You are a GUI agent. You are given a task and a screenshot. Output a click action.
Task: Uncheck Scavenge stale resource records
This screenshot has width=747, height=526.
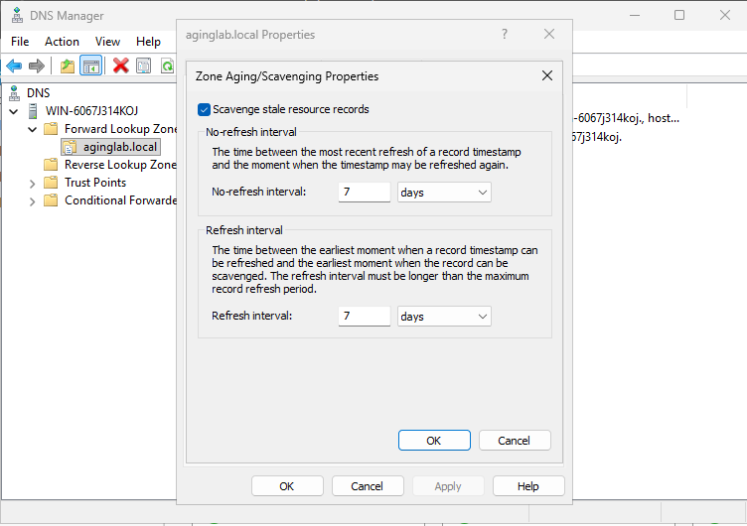(x=204, y=109)
